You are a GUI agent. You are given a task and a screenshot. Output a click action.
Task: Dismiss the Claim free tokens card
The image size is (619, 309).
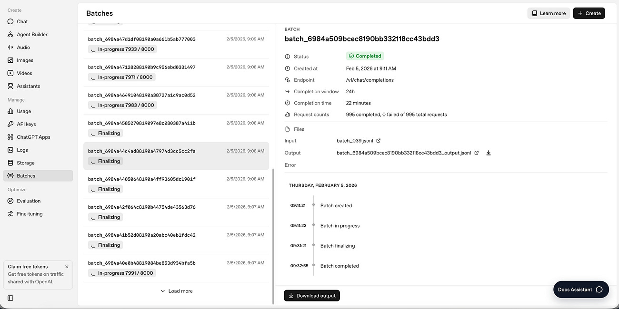(67, 267)
